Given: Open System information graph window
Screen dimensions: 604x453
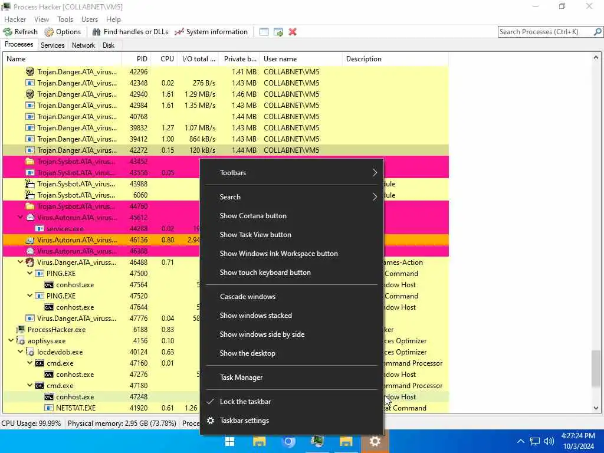Looking at the screenshot, I should coord(211,32).
